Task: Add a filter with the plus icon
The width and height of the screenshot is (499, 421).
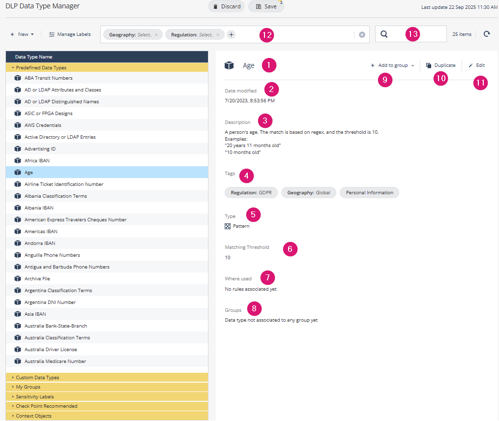Action: [231, 34]
